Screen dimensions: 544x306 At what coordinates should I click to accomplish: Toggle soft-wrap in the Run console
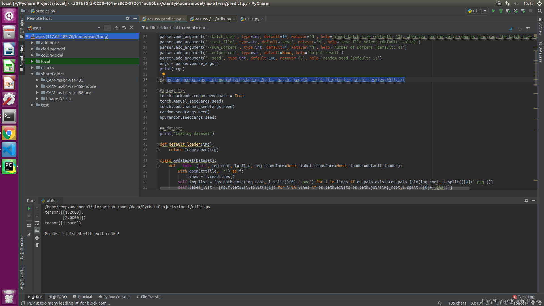37,223
